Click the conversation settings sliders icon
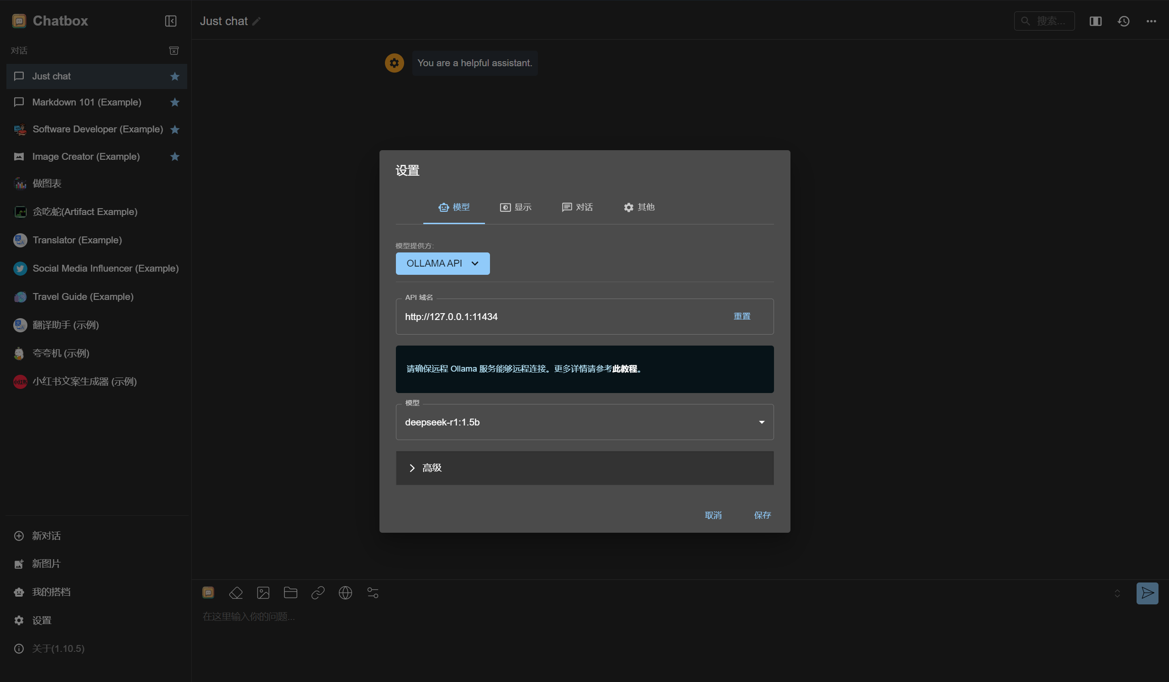The height and width of the screenshot is (682, 1169). 373,593
